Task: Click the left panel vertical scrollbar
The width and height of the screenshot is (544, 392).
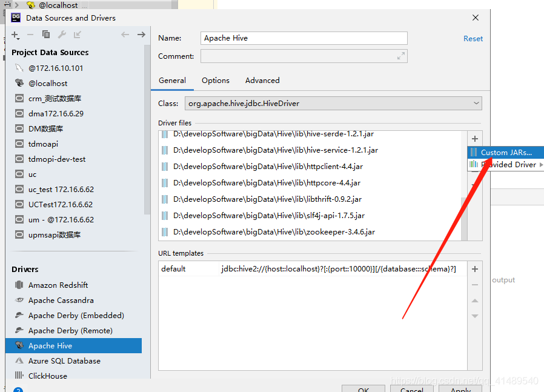Action: point(147,128)
